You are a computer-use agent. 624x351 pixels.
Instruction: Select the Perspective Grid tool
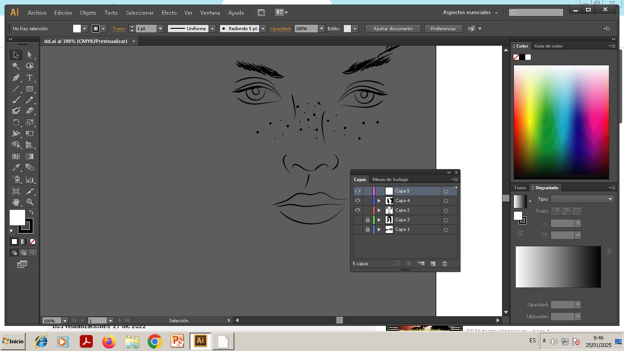point(30,144)
